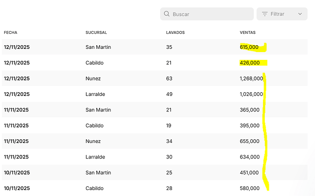Focus the Buscar search field
Image resolution: width=315 pixels, height=196 pixels.
pyautogui.click(x=210, y=14)
